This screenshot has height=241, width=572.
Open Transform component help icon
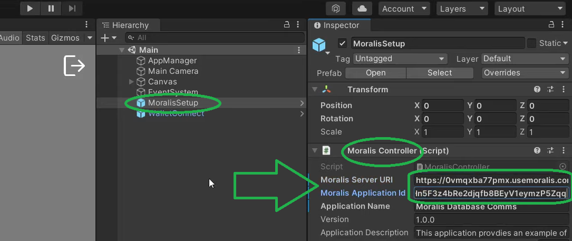click(537, 90)
